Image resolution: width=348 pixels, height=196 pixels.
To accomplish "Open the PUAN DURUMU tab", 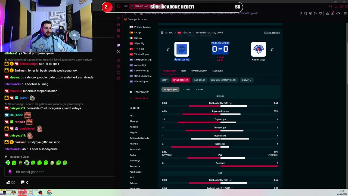I will tap(199, 71).
